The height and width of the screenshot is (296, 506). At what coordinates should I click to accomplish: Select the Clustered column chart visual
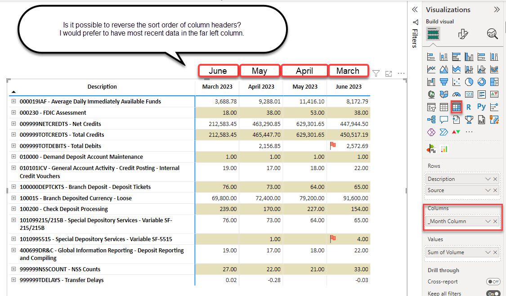pyautogui.click(x=469, y=57)
